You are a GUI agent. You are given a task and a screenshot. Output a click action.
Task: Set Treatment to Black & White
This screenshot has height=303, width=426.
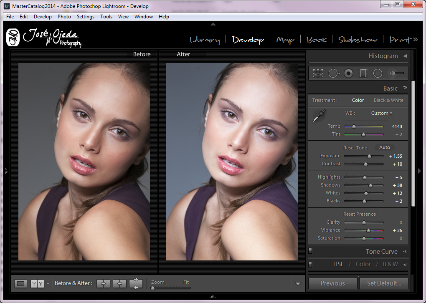click(x=388, y=100)
